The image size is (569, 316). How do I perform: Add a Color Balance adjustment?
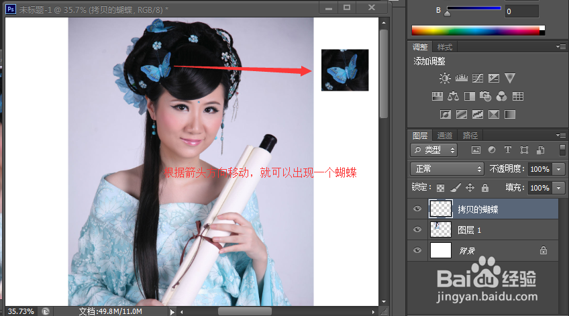pyautogui.click(x=453, y=96)
